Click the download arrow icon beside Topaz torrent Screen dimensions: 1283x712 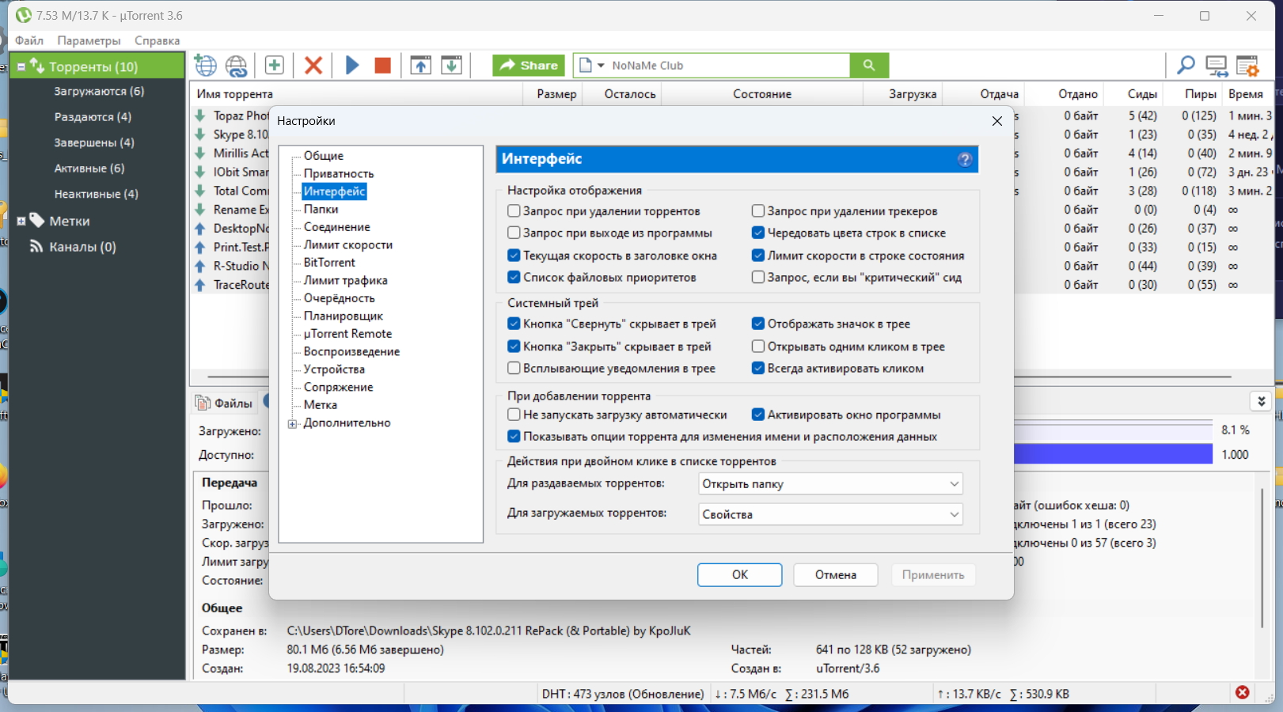[200, 116]
